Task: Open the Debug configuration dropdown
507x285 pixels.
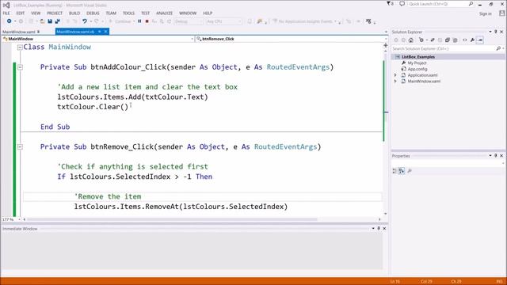Action: (189, 21)
